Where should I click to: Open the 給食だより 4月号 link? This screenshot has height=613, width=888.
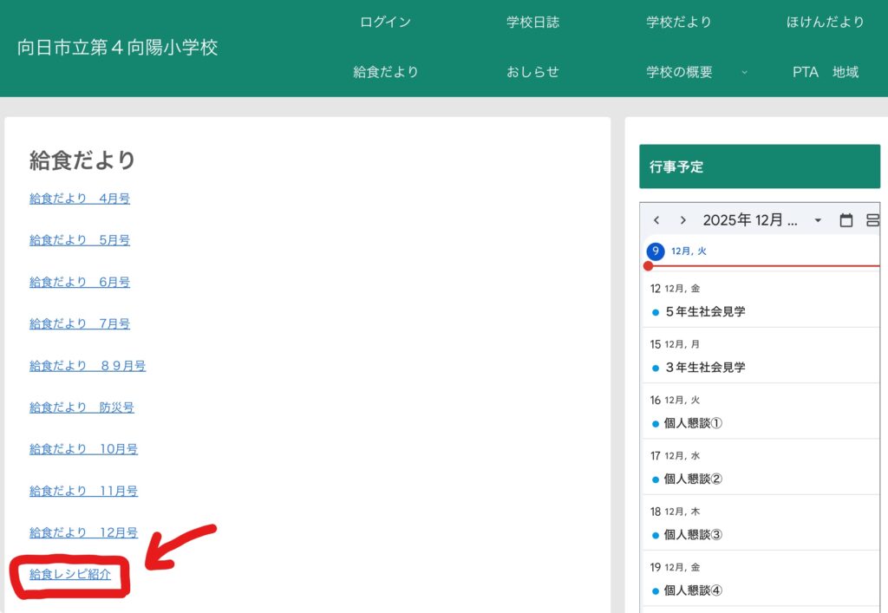[x=80, y=199]
